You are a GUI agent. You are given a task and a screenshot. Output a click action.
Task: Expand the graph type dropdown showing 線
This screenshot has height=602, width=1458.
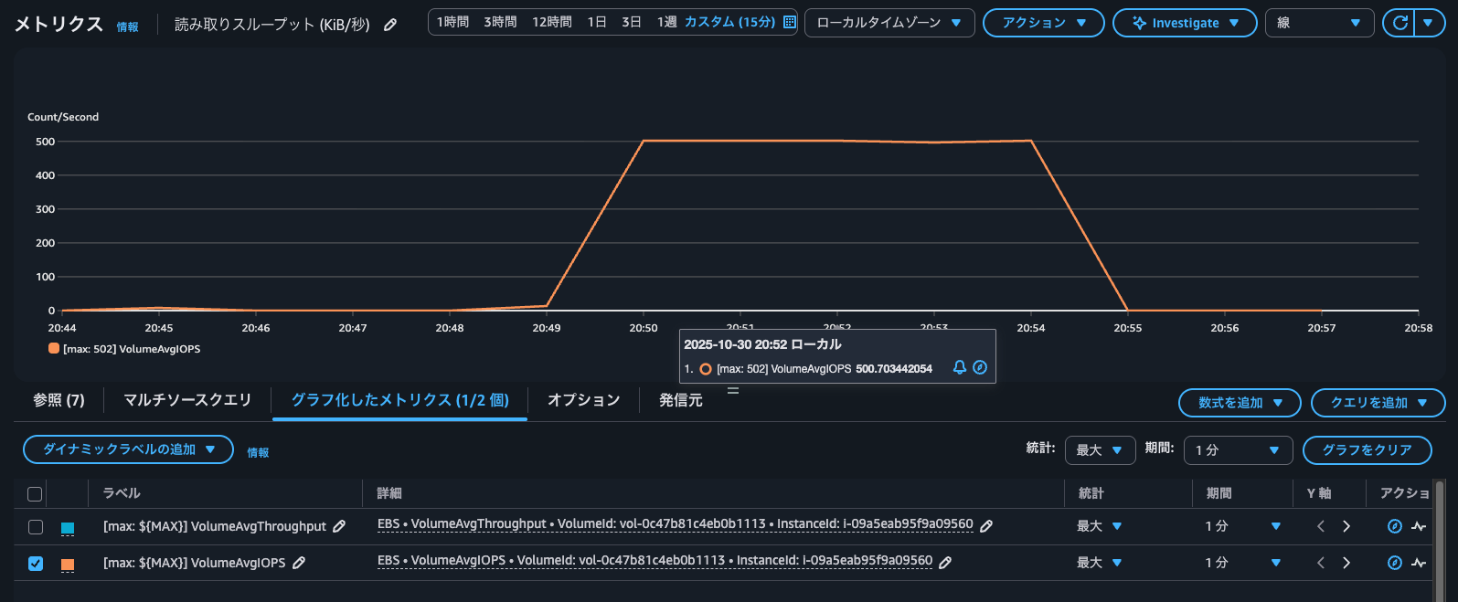pyautogui.click(x=1318, y=23)
